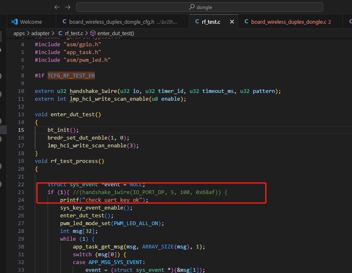Click the void rf_test_process() definition

point(70,161)
